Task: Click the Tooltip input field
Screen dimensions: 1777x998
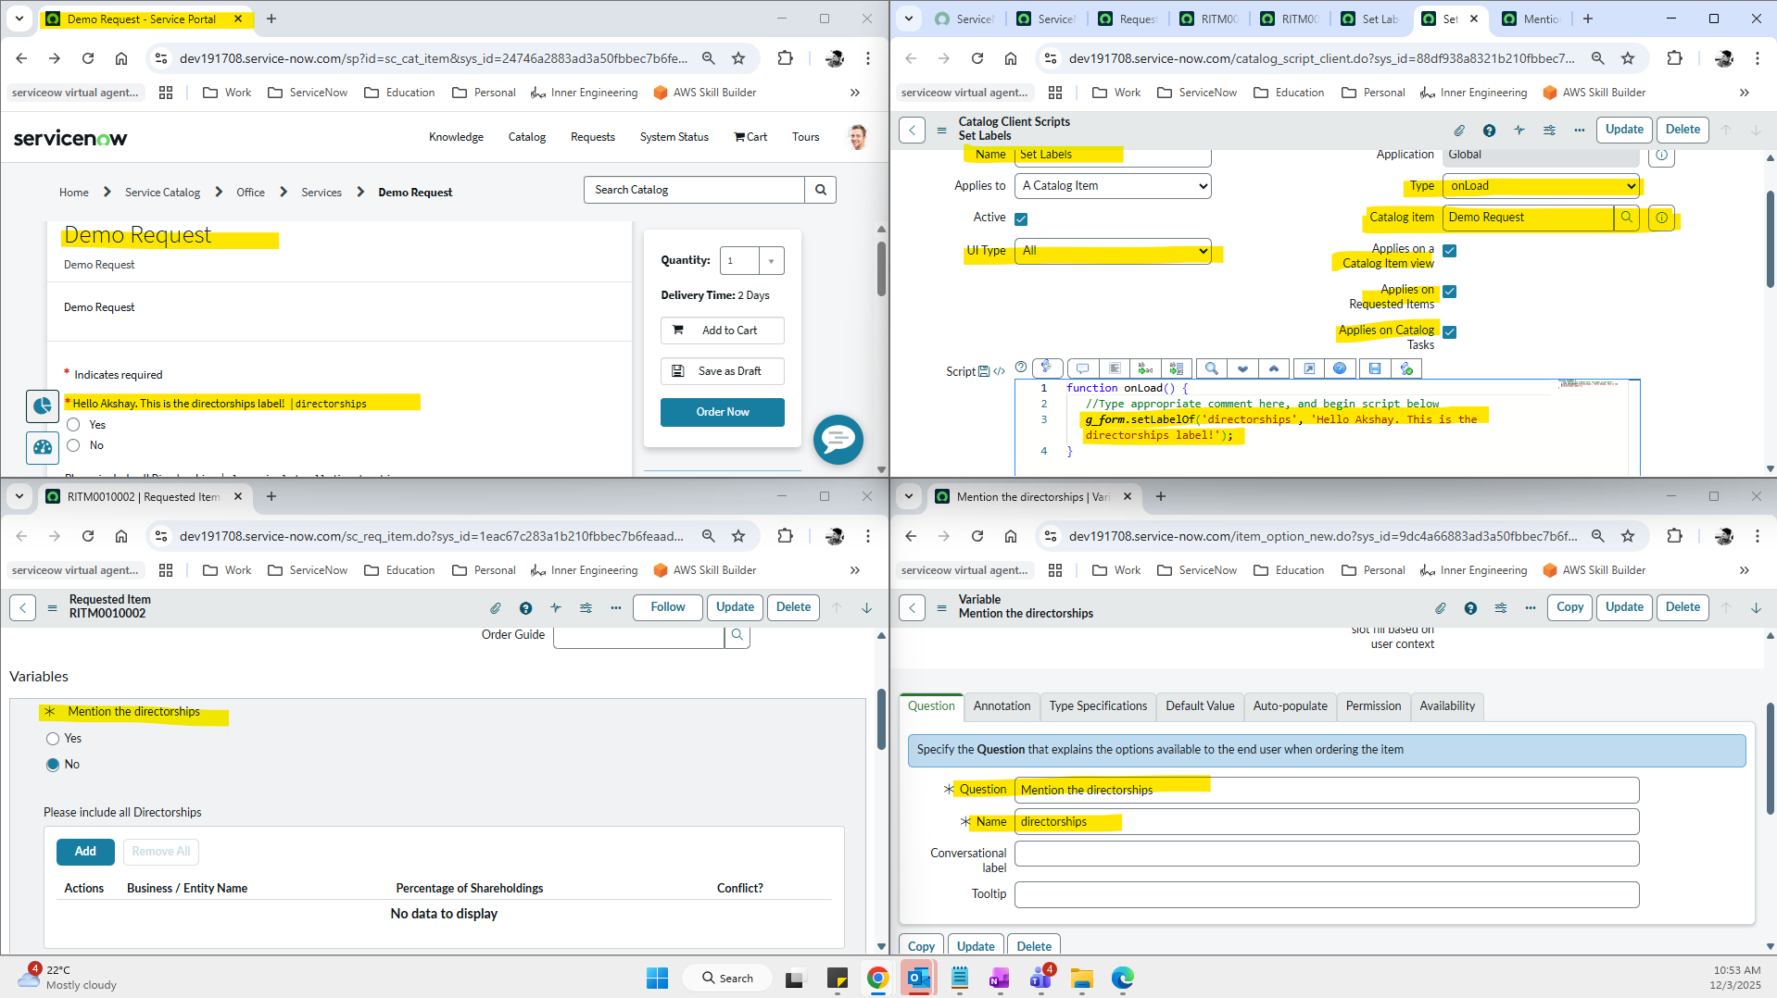Action: [x=1327, y=894]
